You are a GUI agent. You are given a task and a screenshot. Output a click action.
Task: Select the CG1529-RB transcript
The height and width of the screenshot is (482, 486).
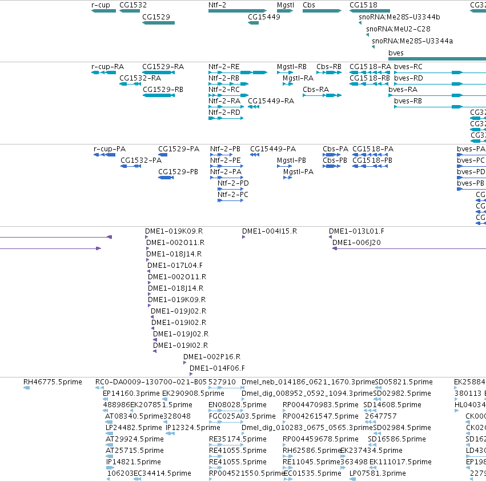click(x=159, y=95)
